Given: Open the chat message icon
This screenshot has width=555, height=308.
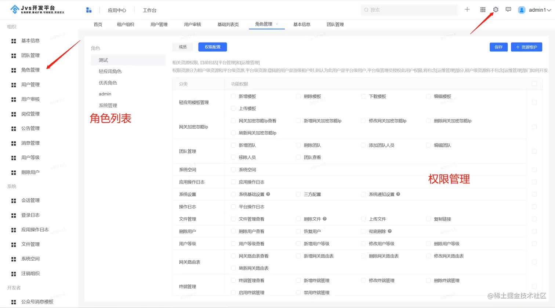Looking at the screenshot, I should click(x=508, y=10).
